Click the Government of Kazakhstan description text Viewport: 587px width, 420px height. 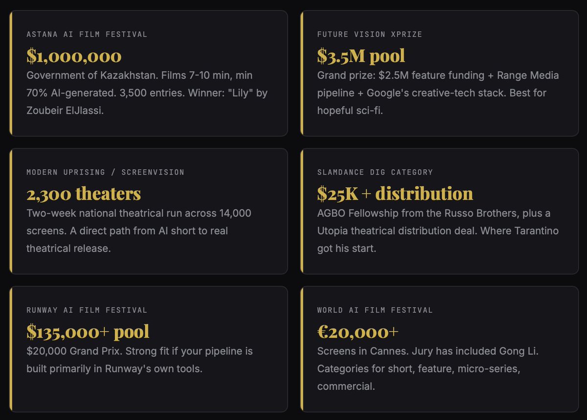click(147, 93)
